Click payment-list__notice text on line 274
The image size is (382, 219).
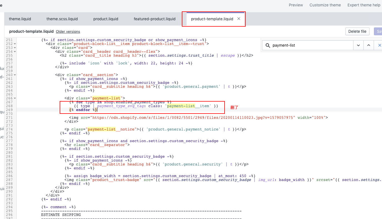pyautogui.click(x=112, y=129)
